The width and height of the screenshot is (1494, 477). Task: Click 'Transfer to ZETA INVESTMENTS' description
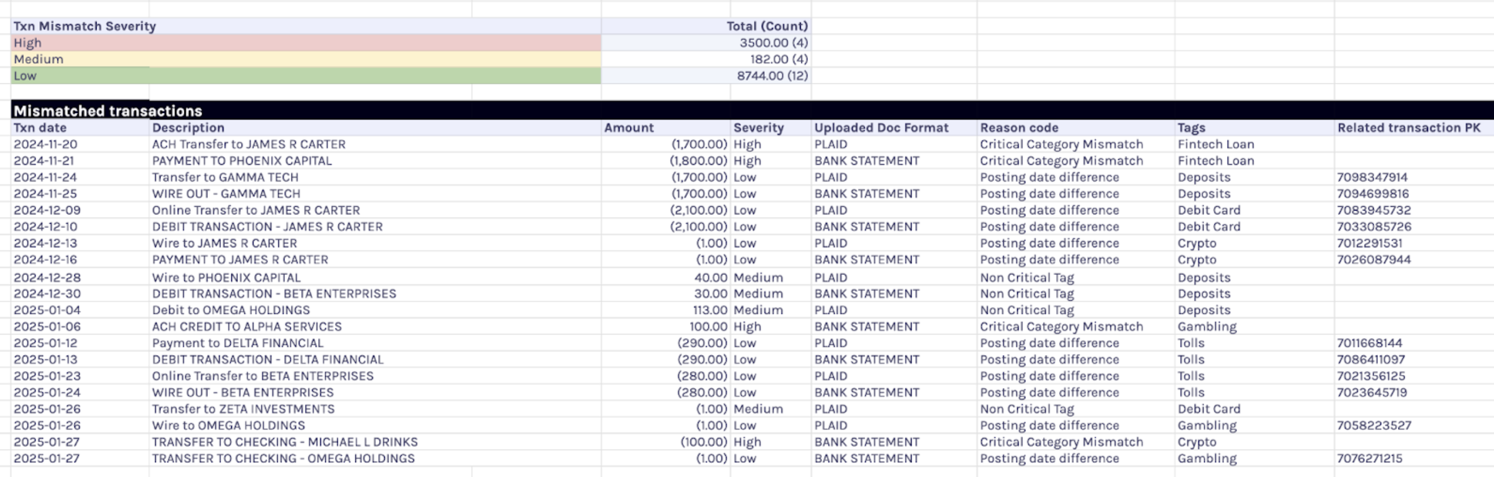pos(375,409)
